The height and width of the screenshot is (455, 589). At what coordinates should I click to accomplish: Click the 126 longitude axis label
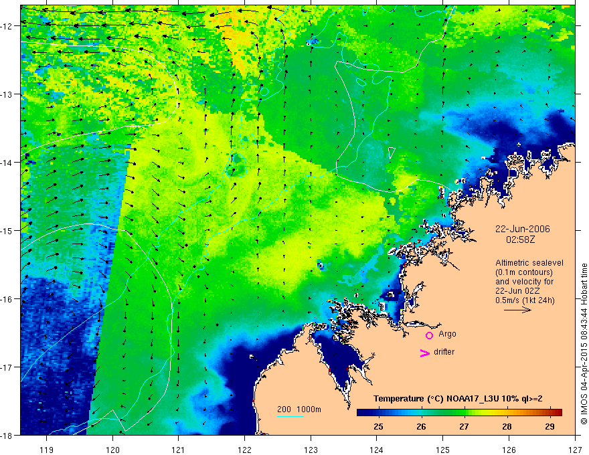509,450
